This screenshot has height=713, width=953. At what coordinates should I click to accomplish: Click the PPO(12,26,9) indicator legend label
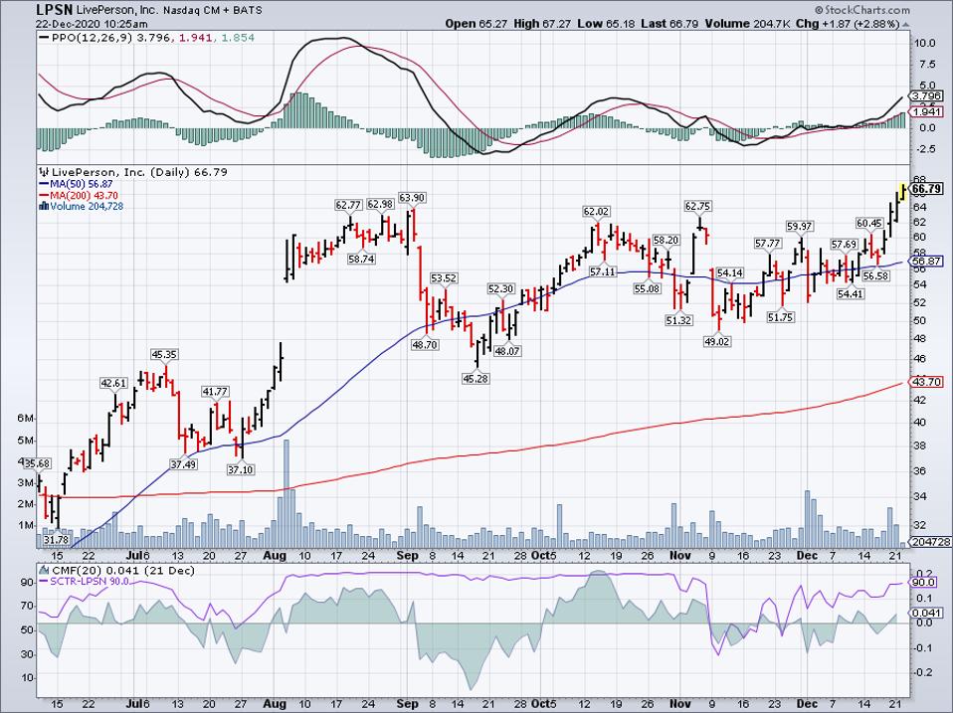pos(90,38)
